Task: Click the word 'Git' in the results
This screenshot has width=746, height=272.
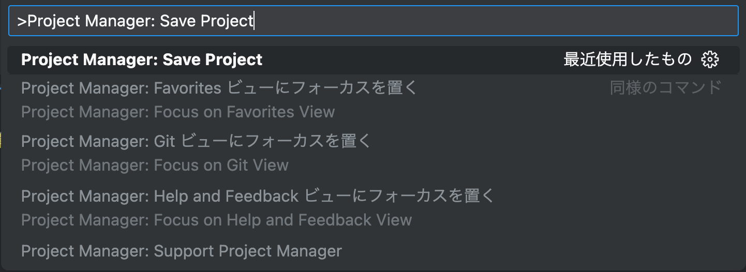Action: coord(165,141)
